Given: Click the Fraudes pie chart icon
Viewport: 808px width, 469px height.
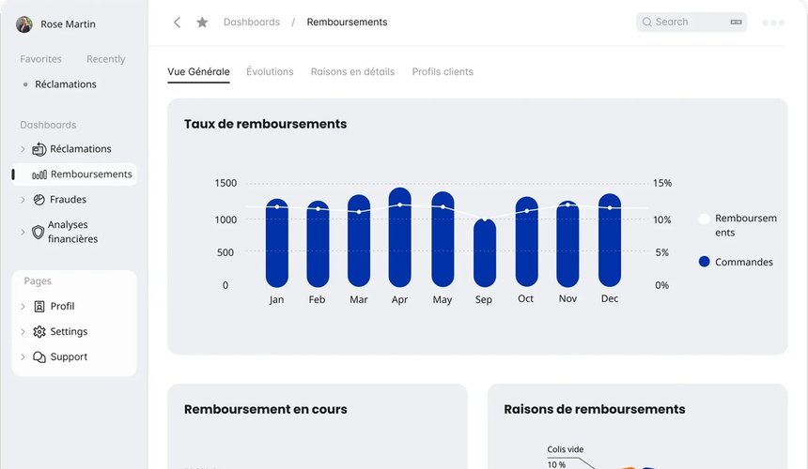Looking at the screenshot, I should (x=39, y=200).
